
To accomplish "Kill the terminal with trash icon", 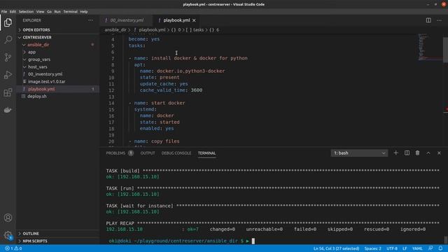I will (417, 153).
